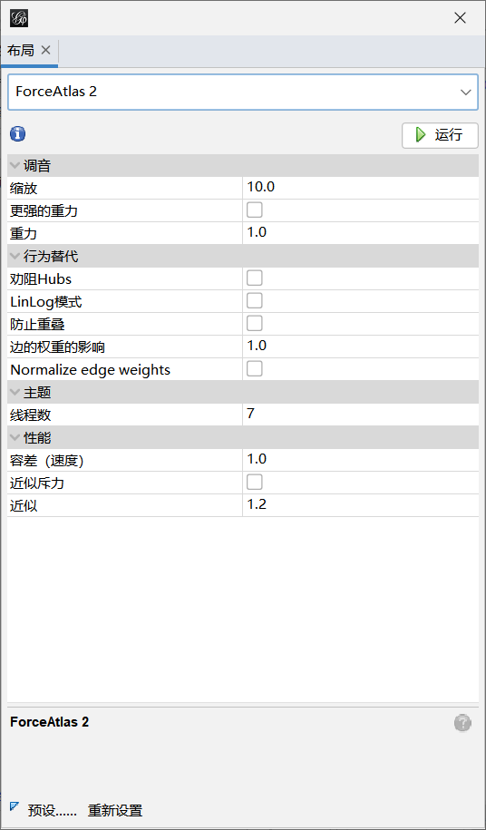Enable LinLog模式 checkbox
The width and height of the screenshot is (486, 830).
[255, 300]
